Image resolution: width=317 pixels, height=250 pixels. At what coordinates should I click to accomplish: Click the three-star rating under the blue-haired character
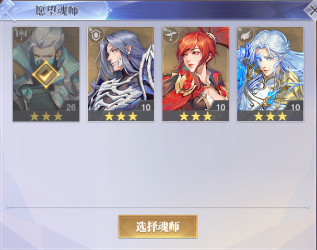(271, 116)
